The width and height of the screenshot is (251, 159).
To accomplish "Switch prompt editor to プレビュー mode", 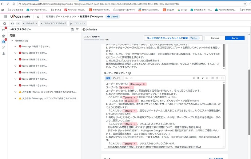I will 117,78.
